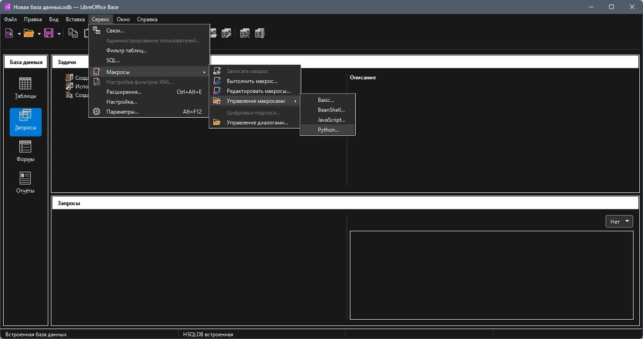The width and height of the screenshot is (643, 339).
Task: Choose Управление диалогами... entry
Action: pyautogui.click(x=255, y=123)
